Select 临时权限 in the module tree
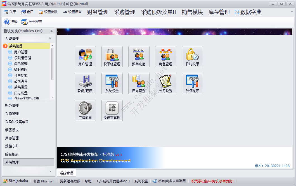Screen dimensions: 296x186 click(x=21, y=70)
